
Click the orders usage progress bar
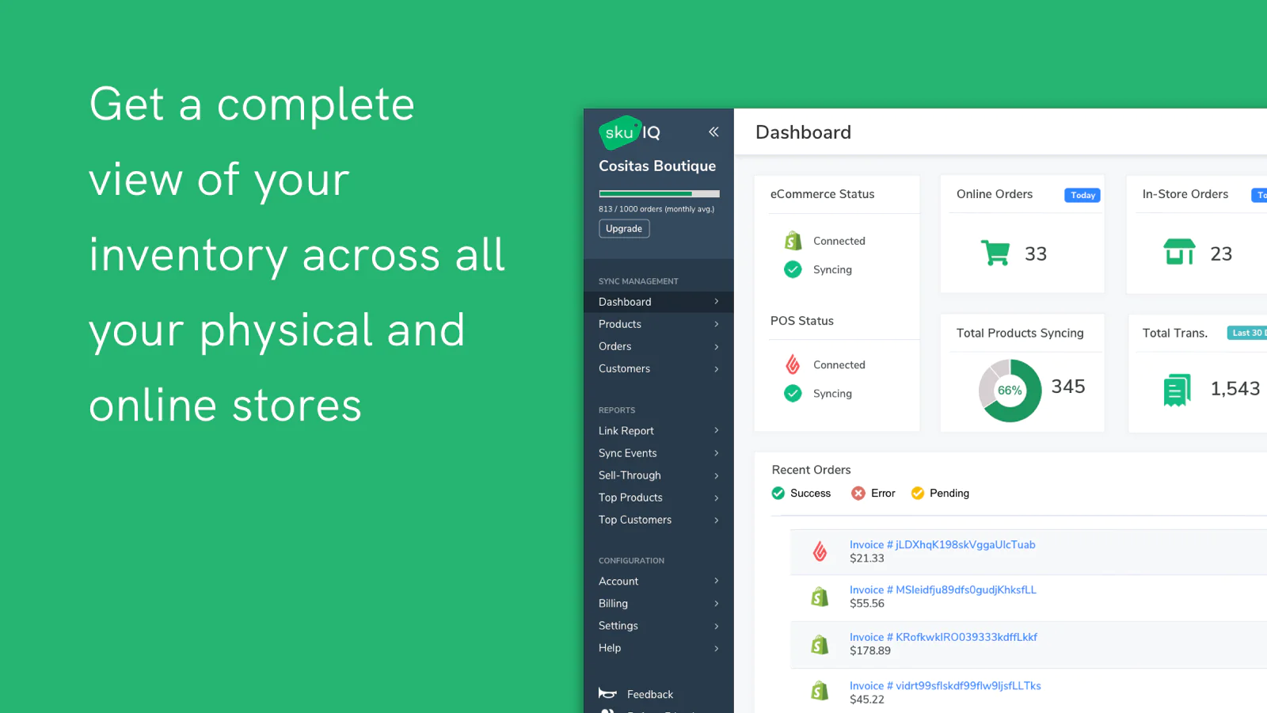pos(659,193)
